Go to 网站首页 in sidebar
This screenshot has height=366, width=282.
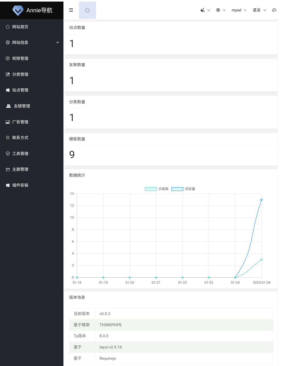[20, 27]
